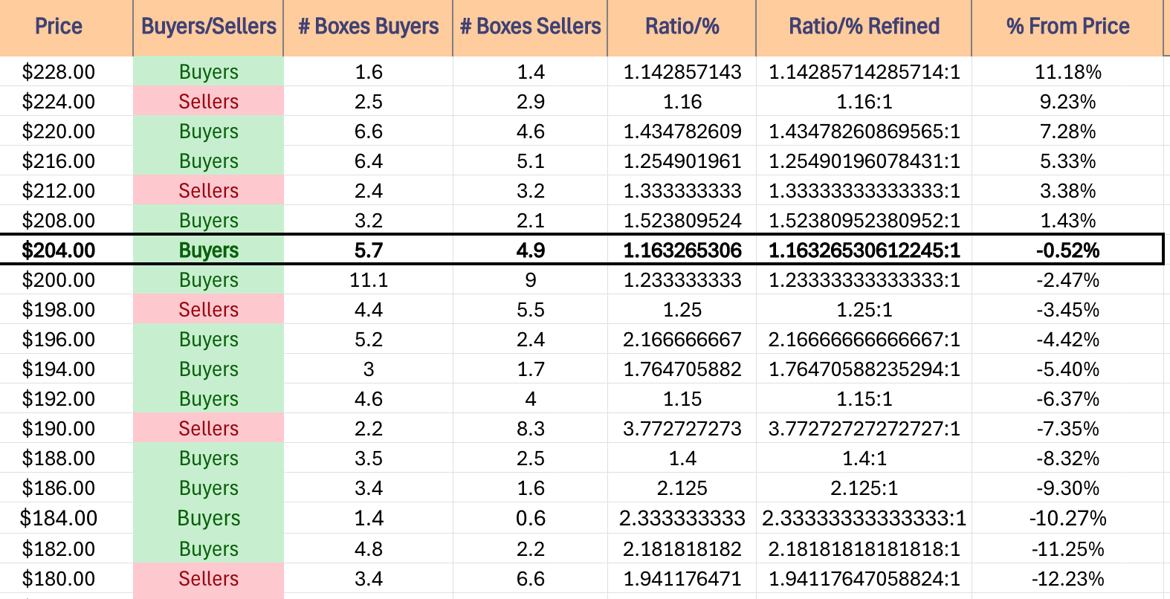This screenshot has width=1170, height=599.
Task: Select the 7.28% cell
Action: click(x=1067, y=132)
